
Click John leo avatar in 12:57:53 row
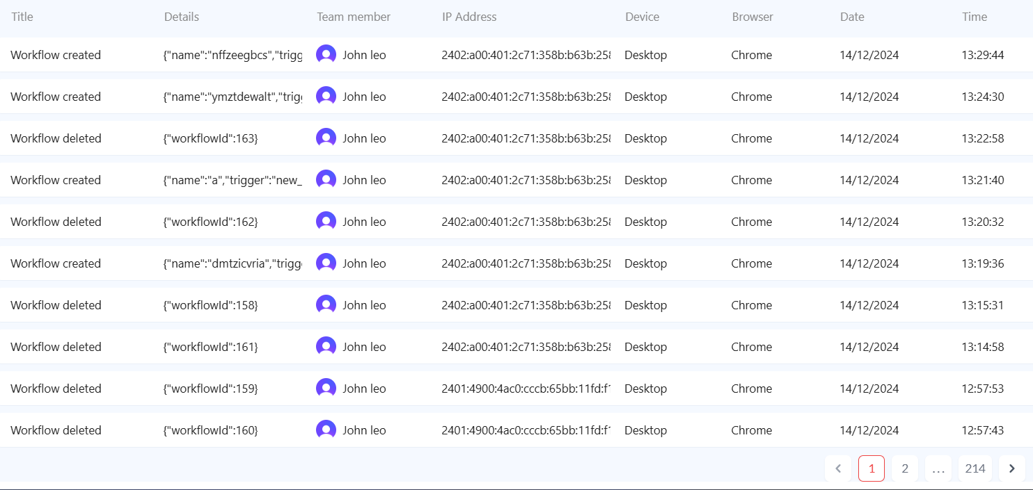click(x=326, y=389)
